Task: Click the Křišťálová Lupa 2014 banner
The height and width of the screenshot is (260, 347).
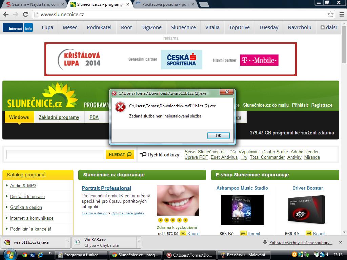Action: [x=170, y=59]
